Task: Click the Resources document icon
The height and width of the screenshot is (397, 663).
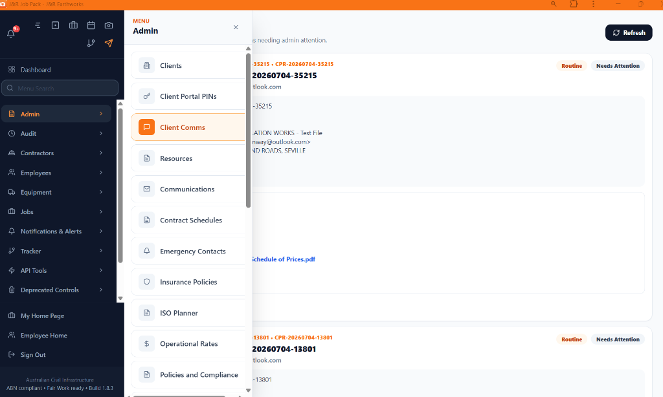Action: pyautogui.click(x=147, y=158)
